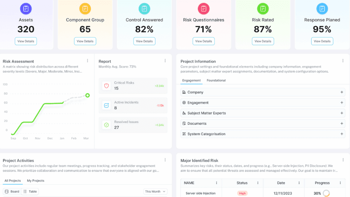Image resolution: width=350 pixels, height=197 pixels.
Task: View Details for Control Answered
Action: (144, 41)
